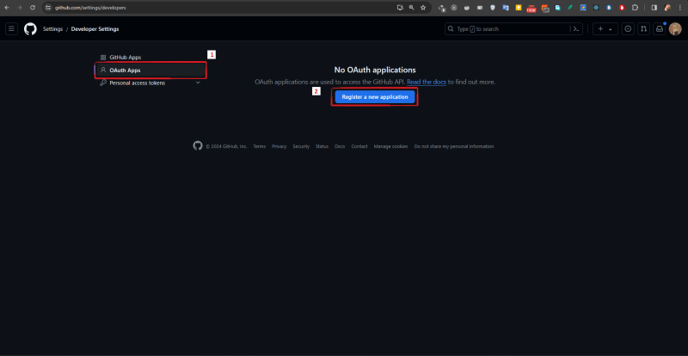Select OAuth Apps in sidebar
The width and height of the screenshot is (688, 356).
(x=150, y=71)
